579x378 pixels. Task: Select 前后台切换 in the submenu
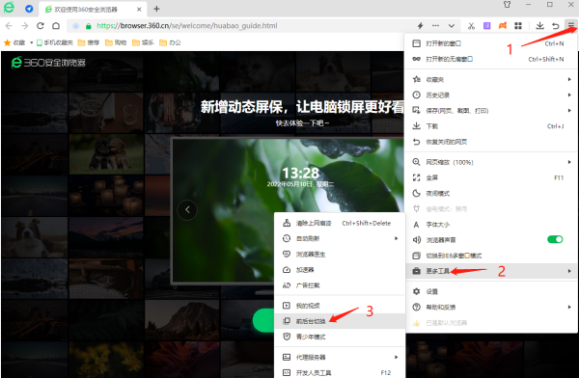click(340, 321)
